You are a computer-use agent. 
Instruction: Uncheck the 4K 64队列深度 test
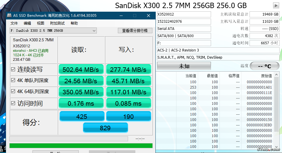tap(13, 91)
